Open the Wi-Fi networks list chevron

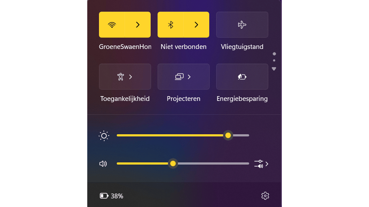pos(138,25)
